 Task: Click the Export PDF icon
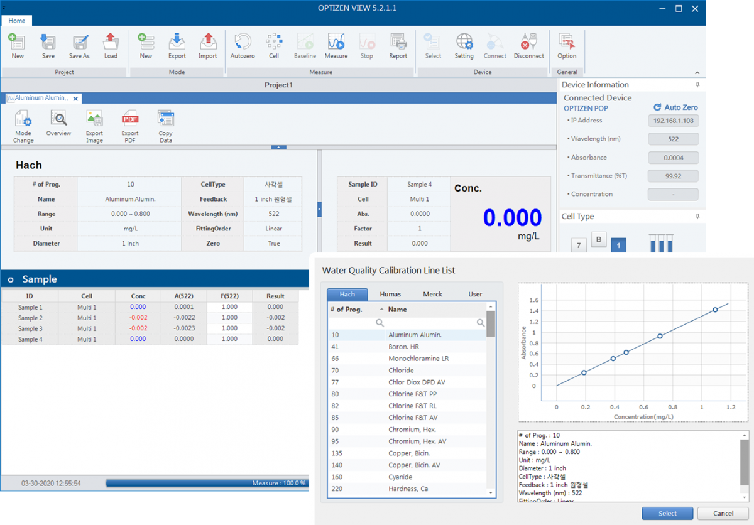pyautogui.click(x=130, y=119)
